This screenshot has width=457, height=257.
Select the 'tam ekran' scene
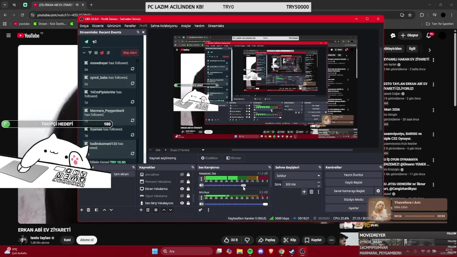click(x=121, y=174)
